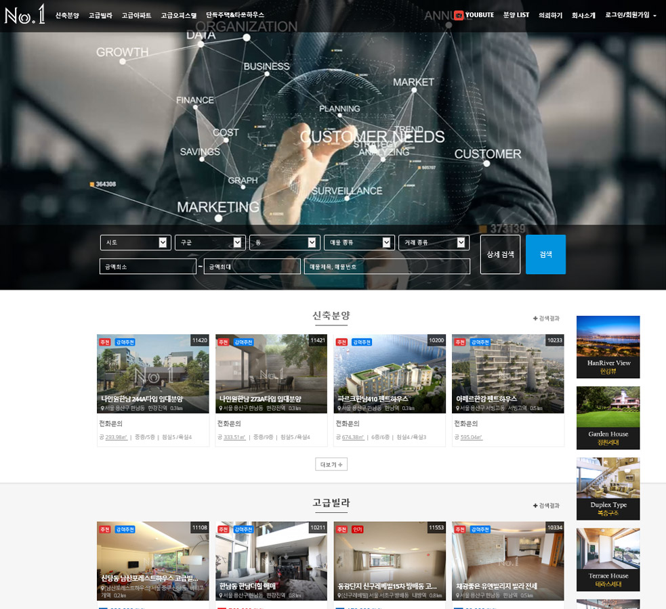Click listing number 11108 label
The height and width of the screenshot is (609, 666).
pos(200,528)
